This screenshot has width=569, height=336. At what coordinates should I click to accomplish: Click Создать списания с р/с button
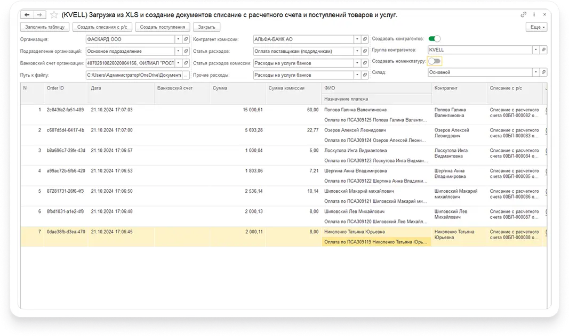click(101, 27)
